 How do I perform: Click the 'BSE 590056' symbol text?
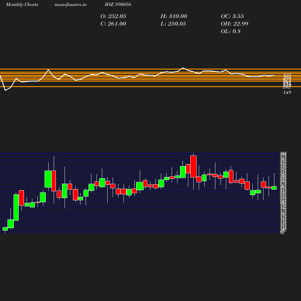(x=118, y=4)
